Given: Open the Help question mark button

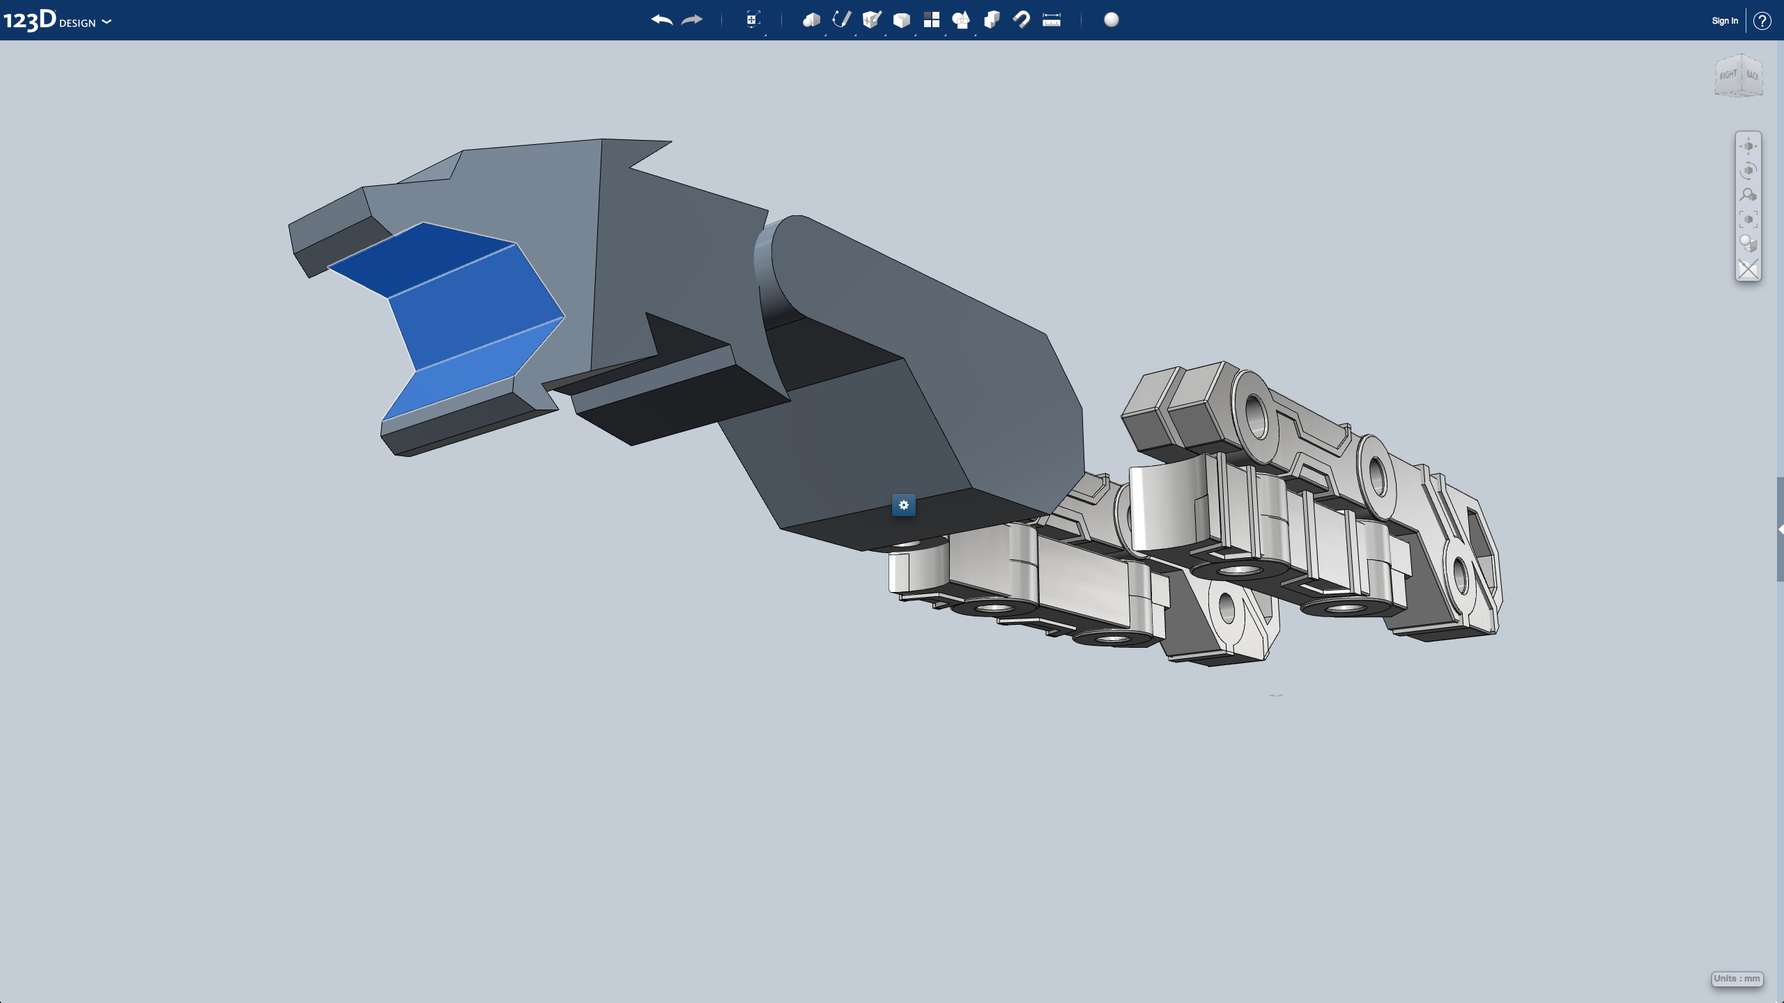Looking at the screenshot, I should click(1764, 20).
